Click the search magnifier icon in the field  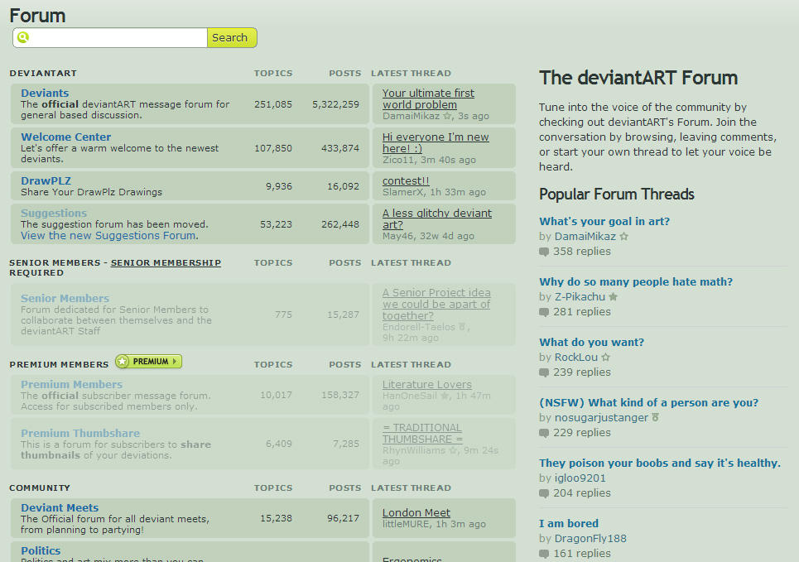(x=23, y=37)
